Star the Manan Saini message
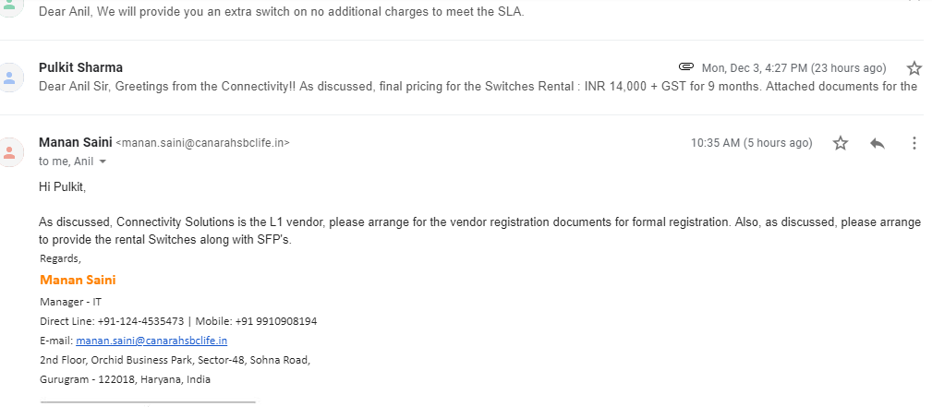The image size is (932, 407). [x=841, y=143]
